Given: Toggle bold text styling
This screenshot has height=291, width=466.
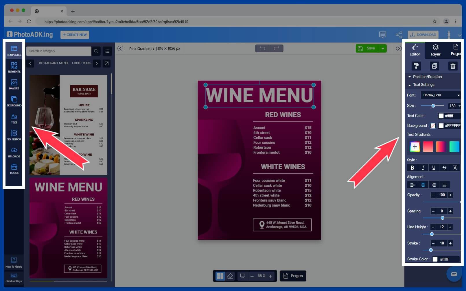Looking at the screenshot, I should point(412,168).
